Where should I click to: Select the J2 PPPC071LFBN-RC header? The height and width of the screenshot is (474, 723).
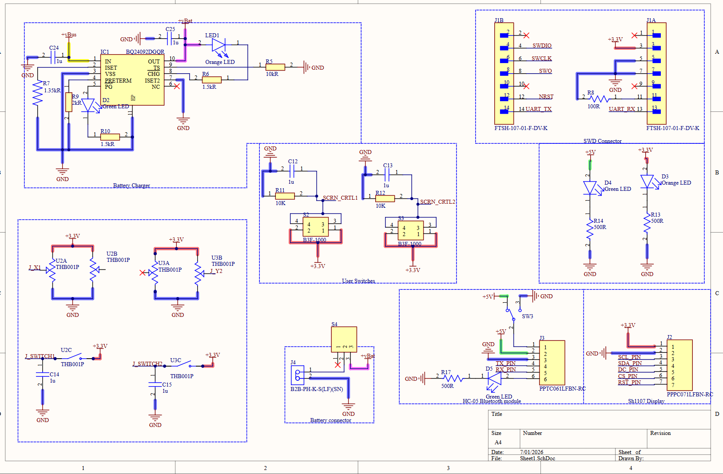tap(679, 365)
